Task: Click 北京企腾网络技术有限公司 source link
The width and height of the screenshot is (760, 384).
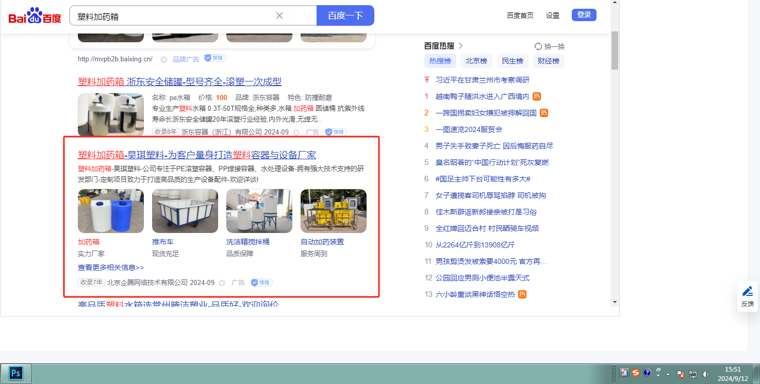Action: click(x=147, y=282)
